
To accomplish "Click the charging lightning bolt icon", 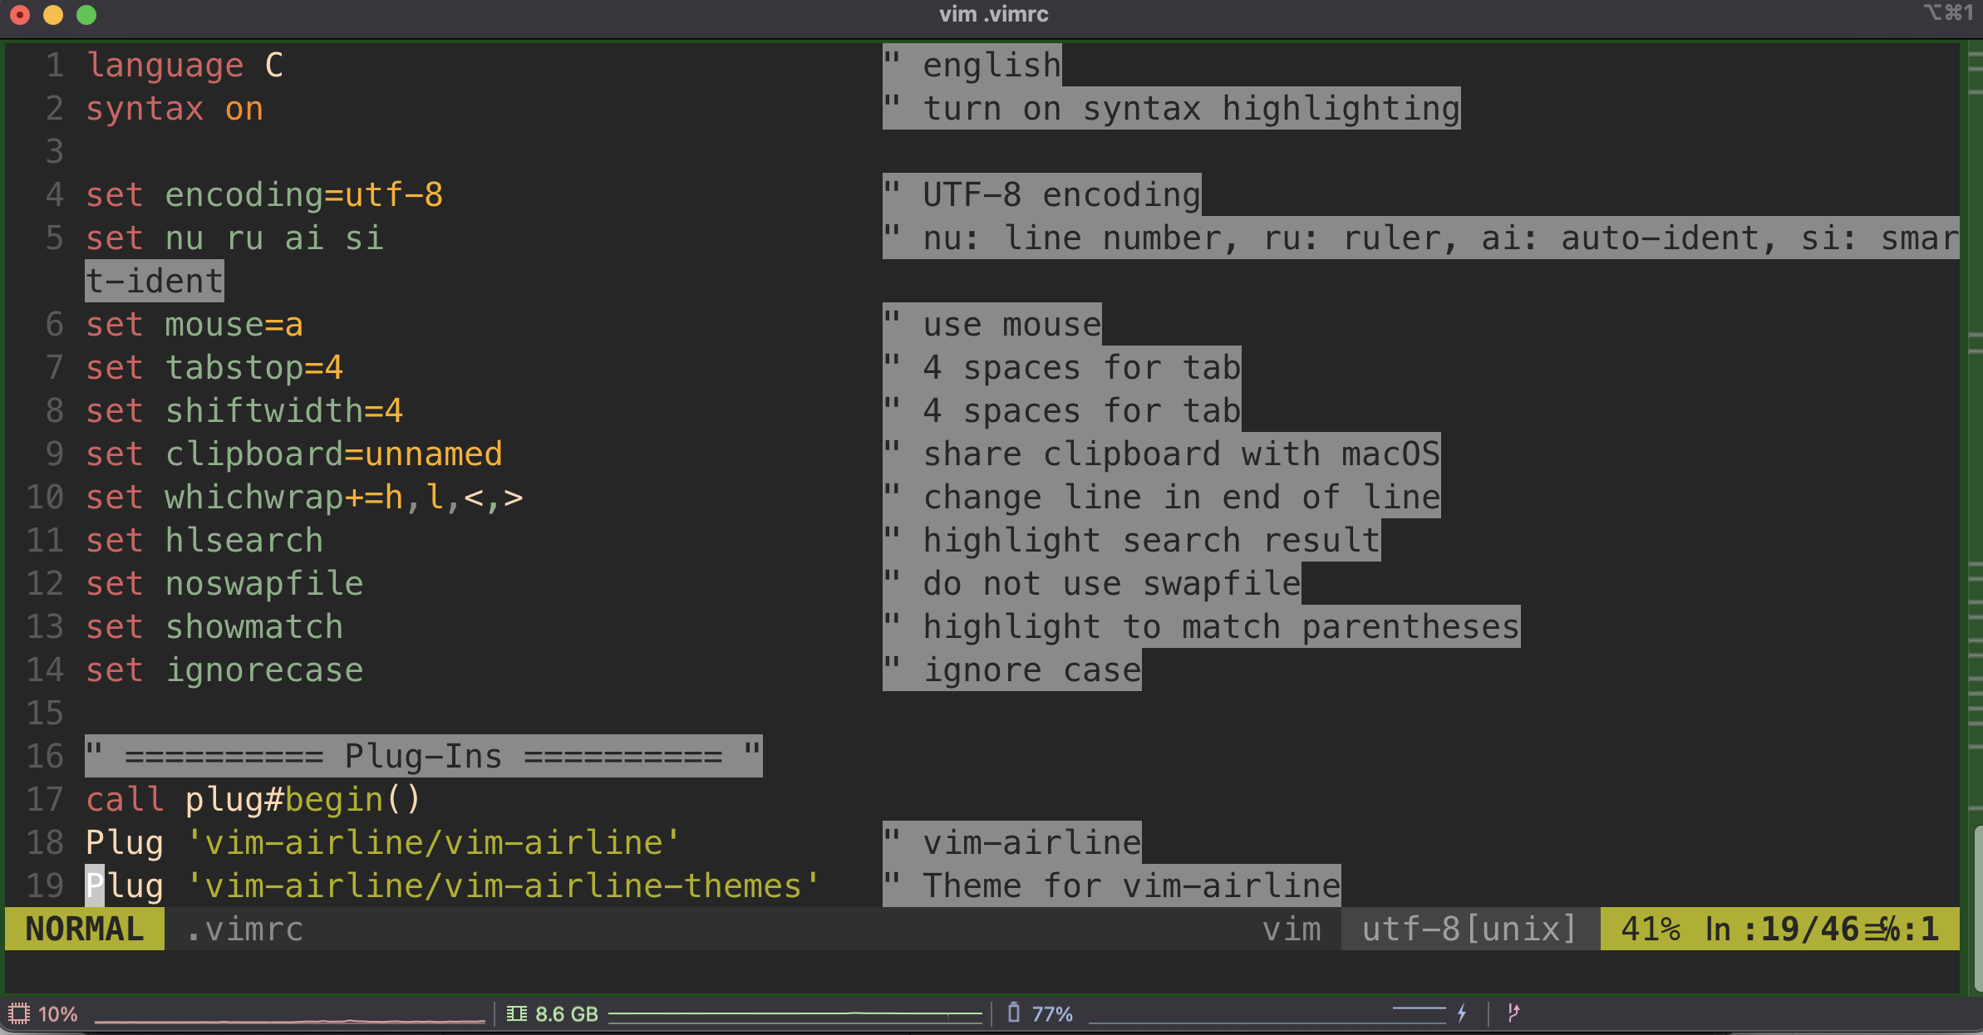I will tap(1462, 1013).
